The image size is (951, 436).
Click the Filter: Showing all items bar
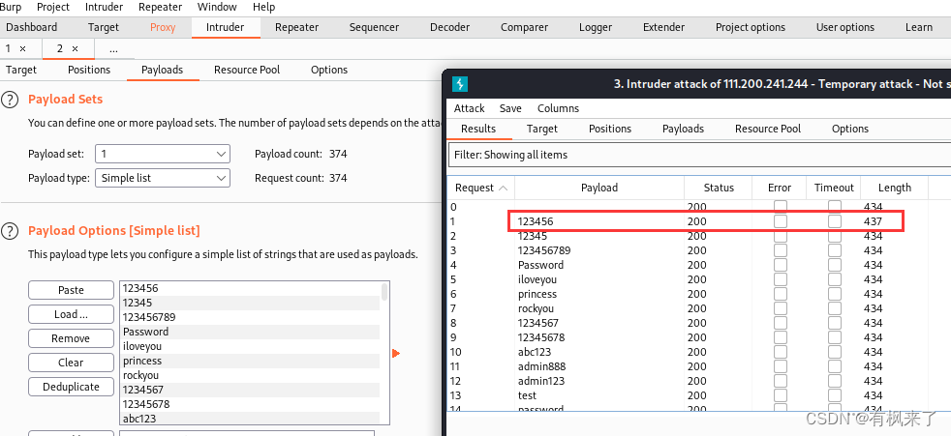pos(699,155)
